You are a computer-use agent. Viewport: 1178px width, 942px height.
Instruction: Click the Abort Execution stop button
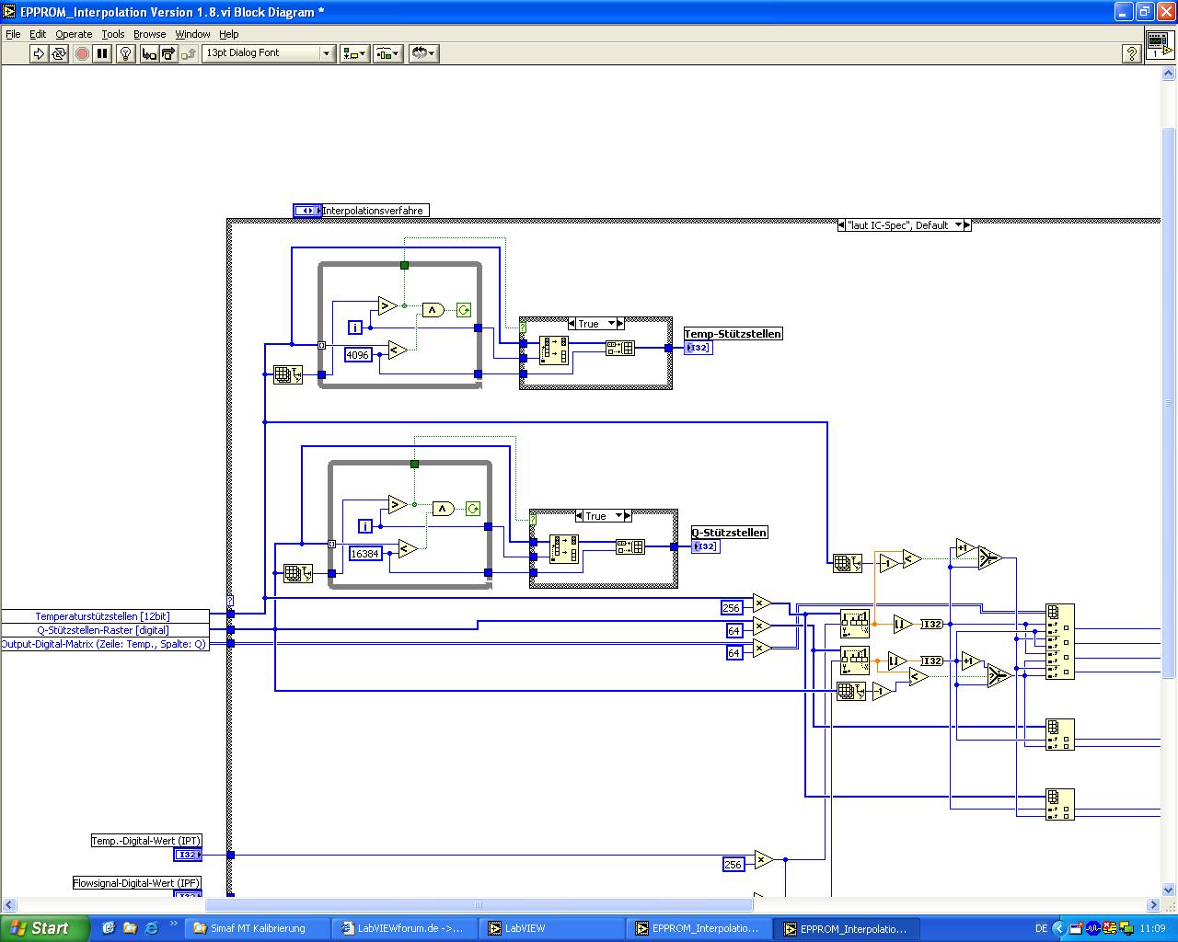tap(82, 53)
